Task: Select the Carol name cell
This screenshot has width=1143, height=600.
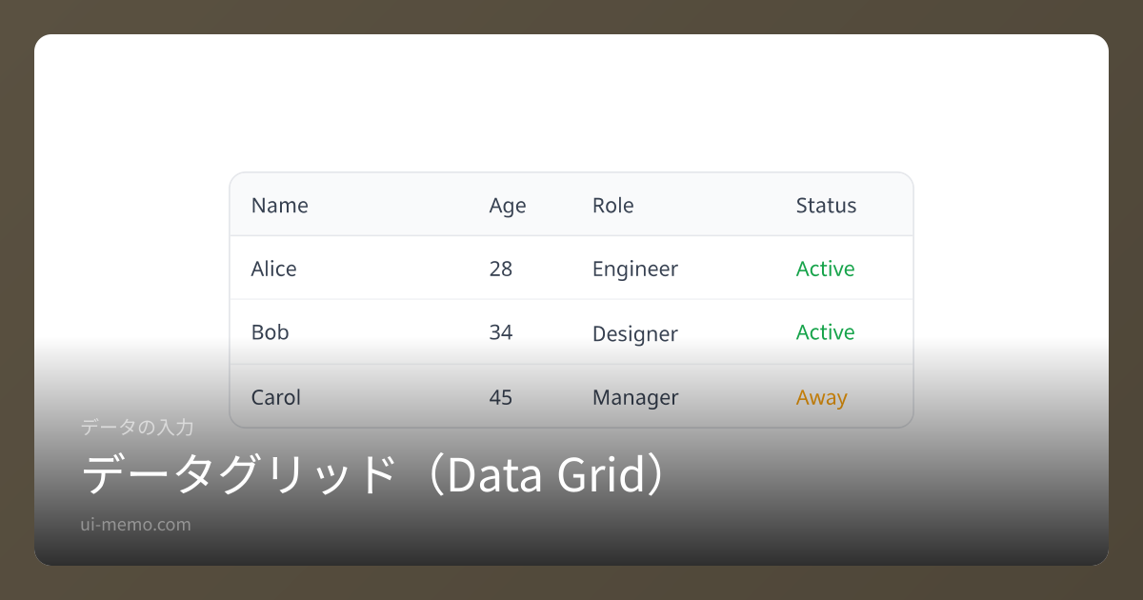Action: point(275,397)
